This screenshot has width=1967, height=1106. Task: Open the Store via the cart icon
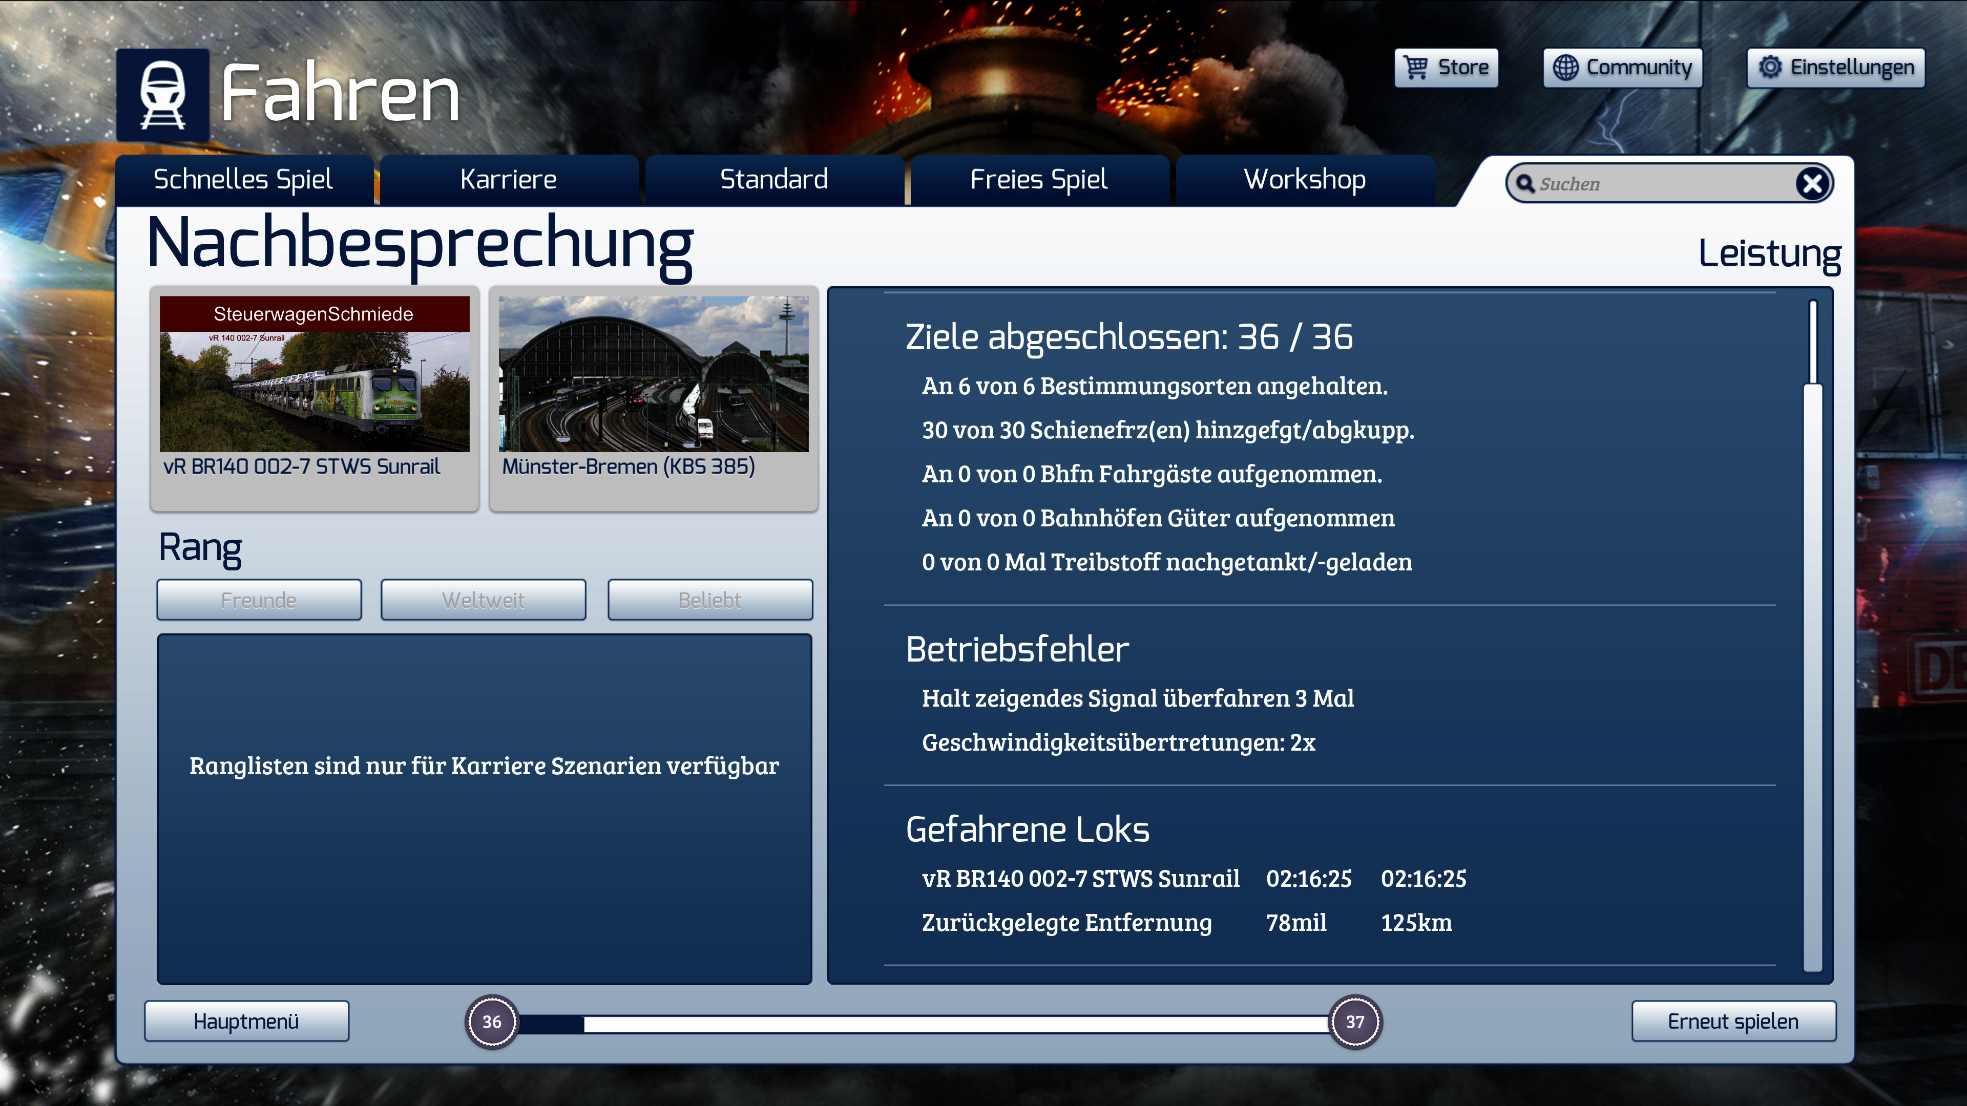(1416, 67)
